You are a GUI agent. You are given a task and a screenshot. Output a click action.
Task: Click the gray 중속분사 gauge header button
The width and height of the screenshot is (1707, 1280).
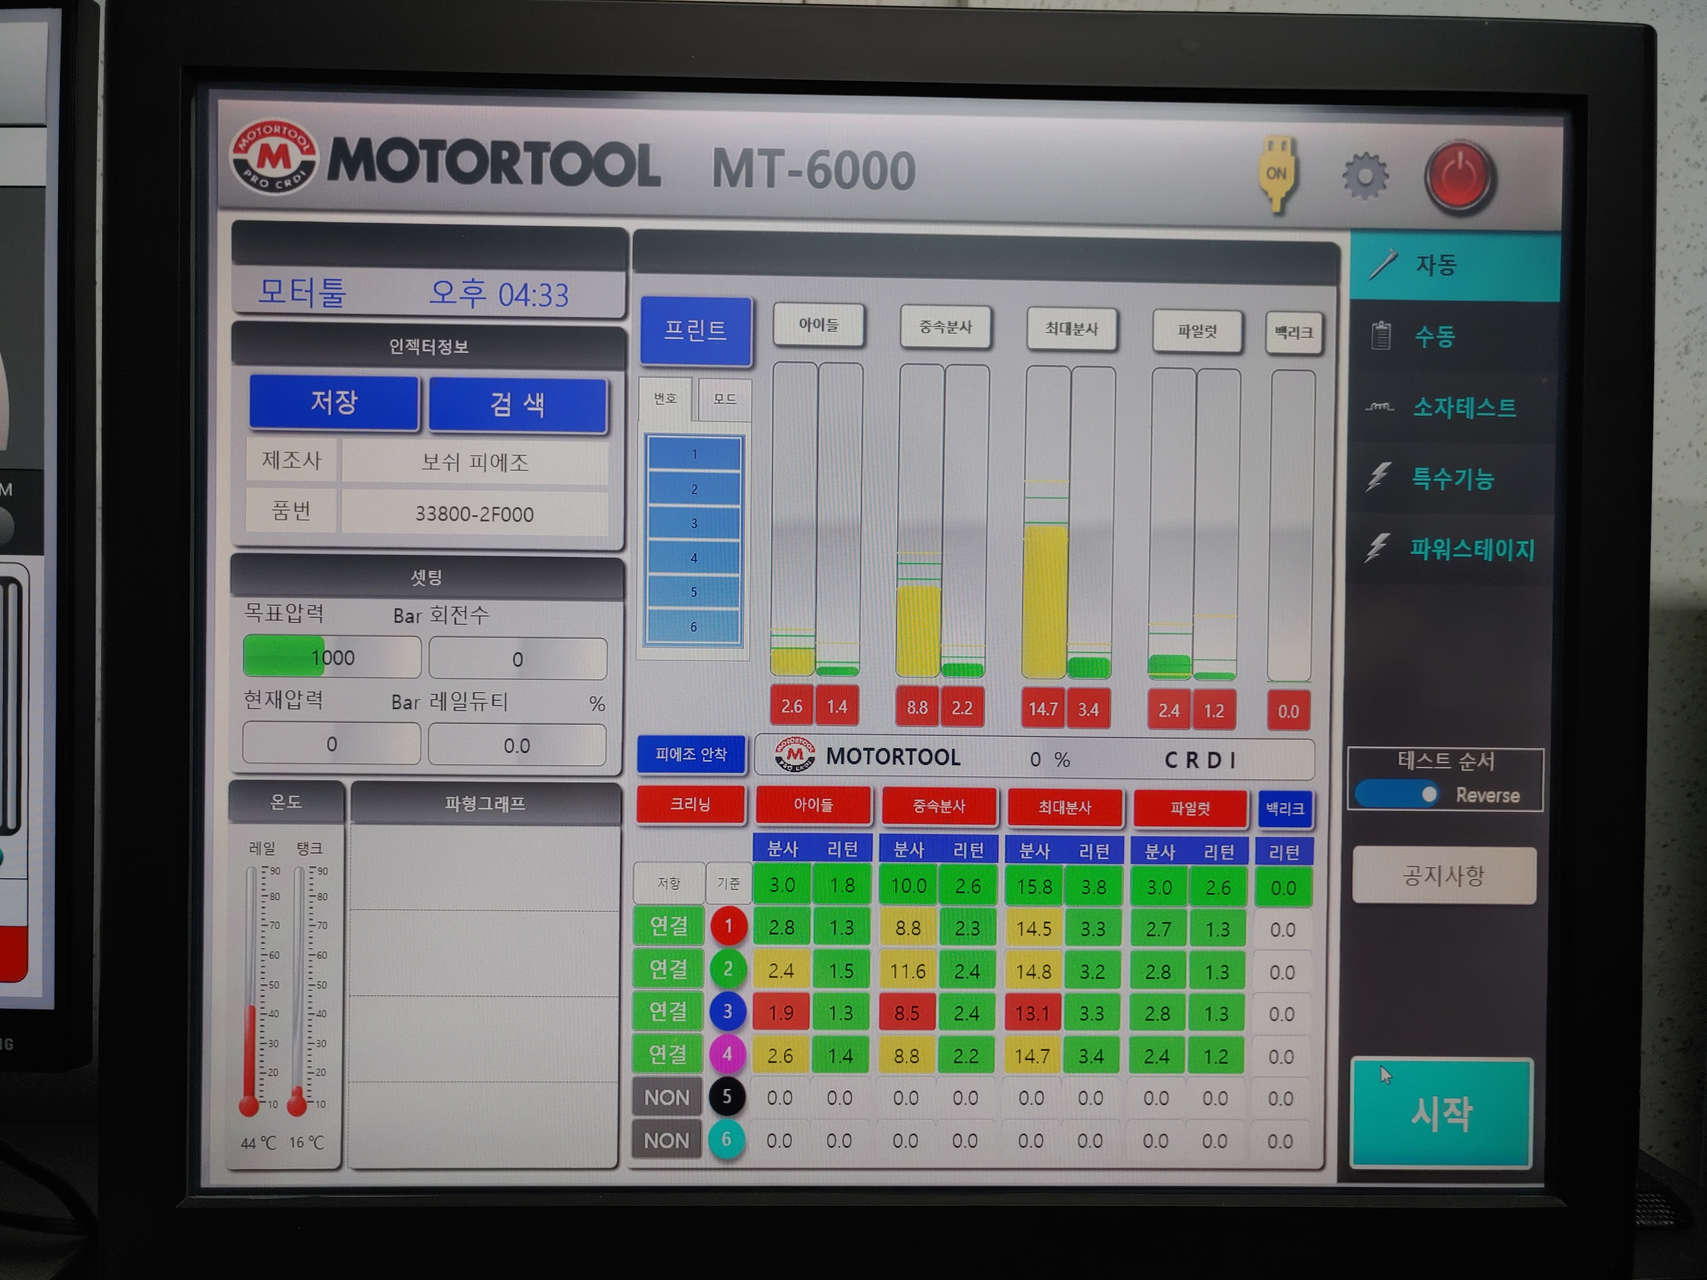tap(945, 327)
